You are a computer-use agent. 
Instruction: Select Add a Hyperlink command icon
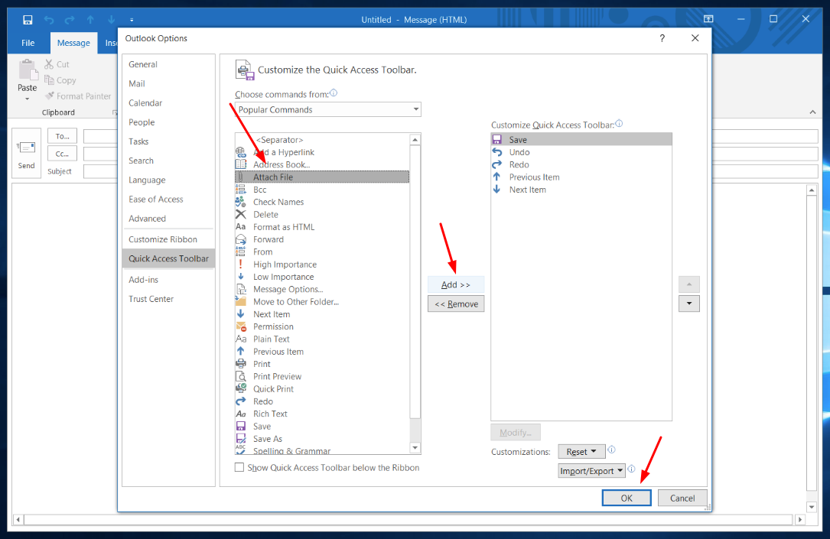pyautogui.click(x=241, y=152)
